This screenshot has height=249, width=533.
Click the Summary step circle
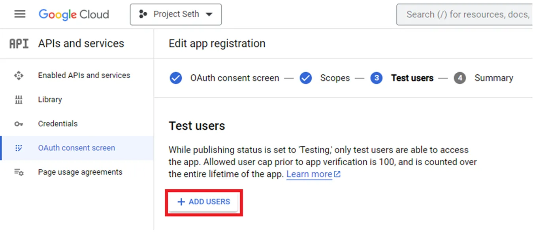point(460,78)
